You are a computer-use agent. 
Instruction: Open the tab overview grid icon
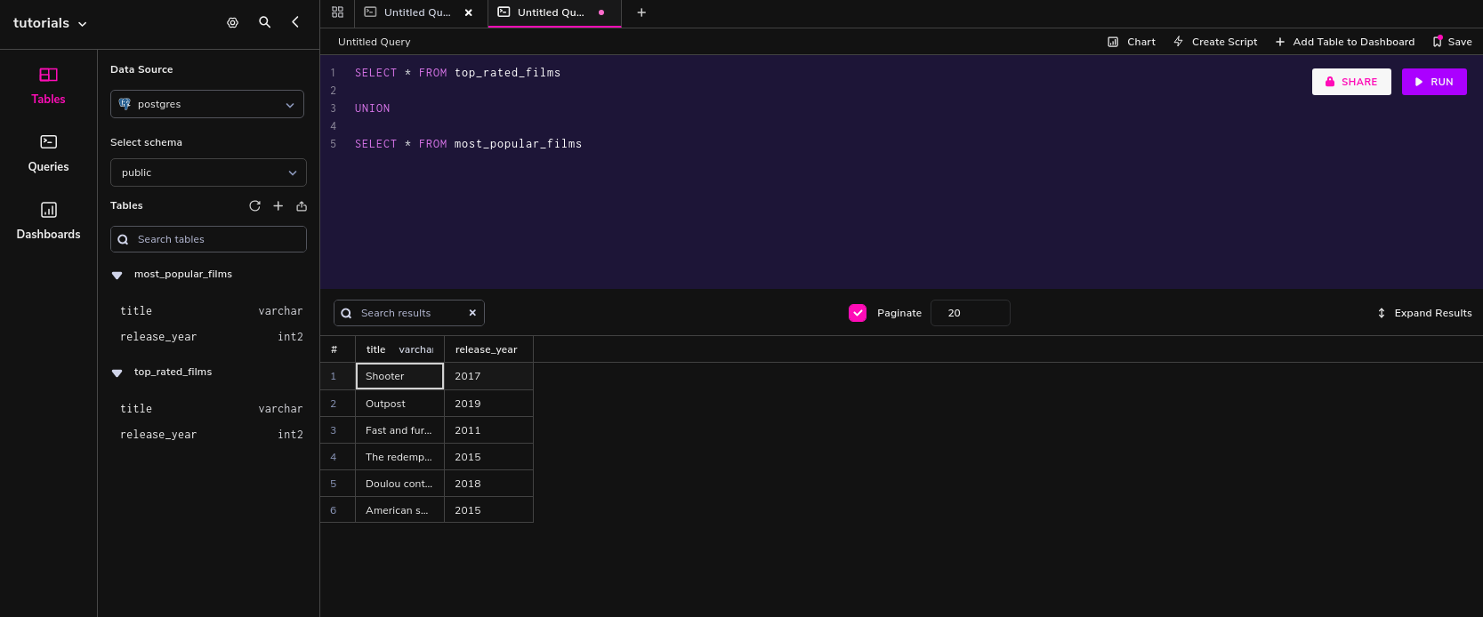click(337, 12)
